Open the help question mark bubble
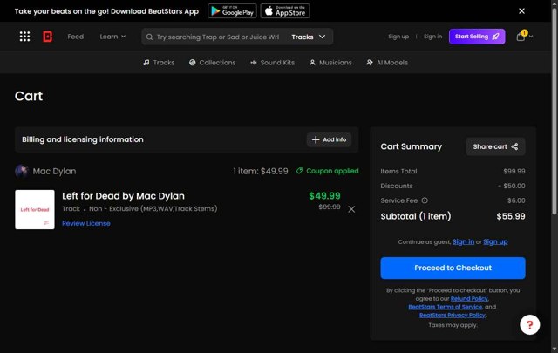 (529, 324)
